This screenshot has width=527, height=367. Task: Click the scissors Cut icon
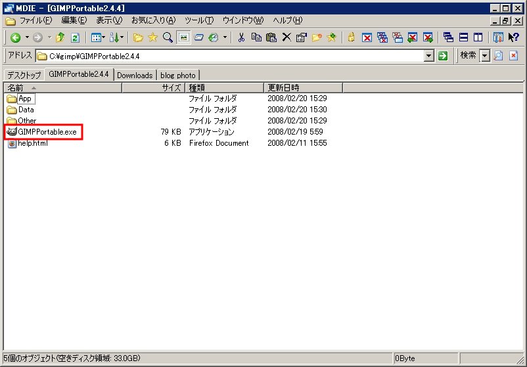coord(241,37)
